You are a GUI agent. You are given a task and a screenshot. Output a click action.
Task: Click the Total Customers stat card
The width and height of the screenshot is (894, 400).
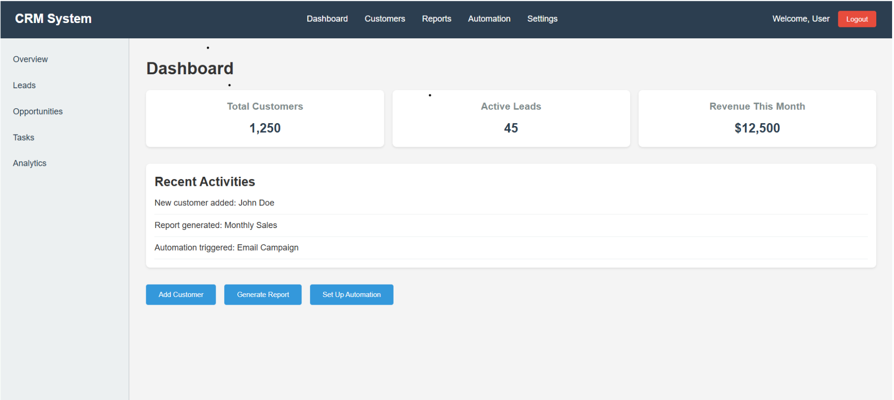265,118
